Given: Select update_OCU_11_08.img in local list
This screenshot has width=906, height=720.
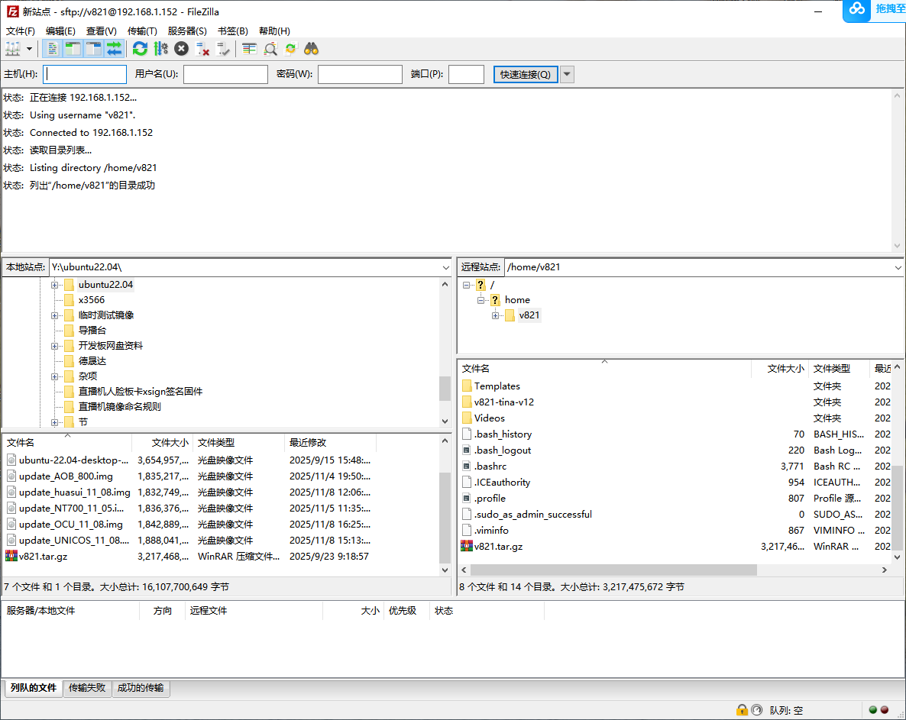Looking at the screenshot, I should pyautogui.click(x=70, y=525).
